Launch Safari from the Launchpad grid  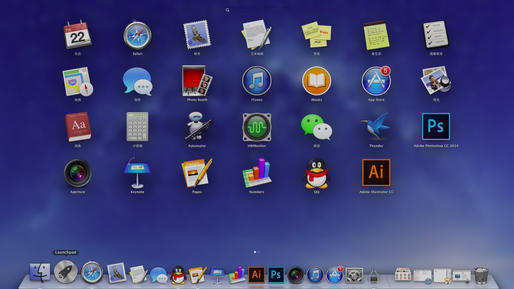coord(137,35)
